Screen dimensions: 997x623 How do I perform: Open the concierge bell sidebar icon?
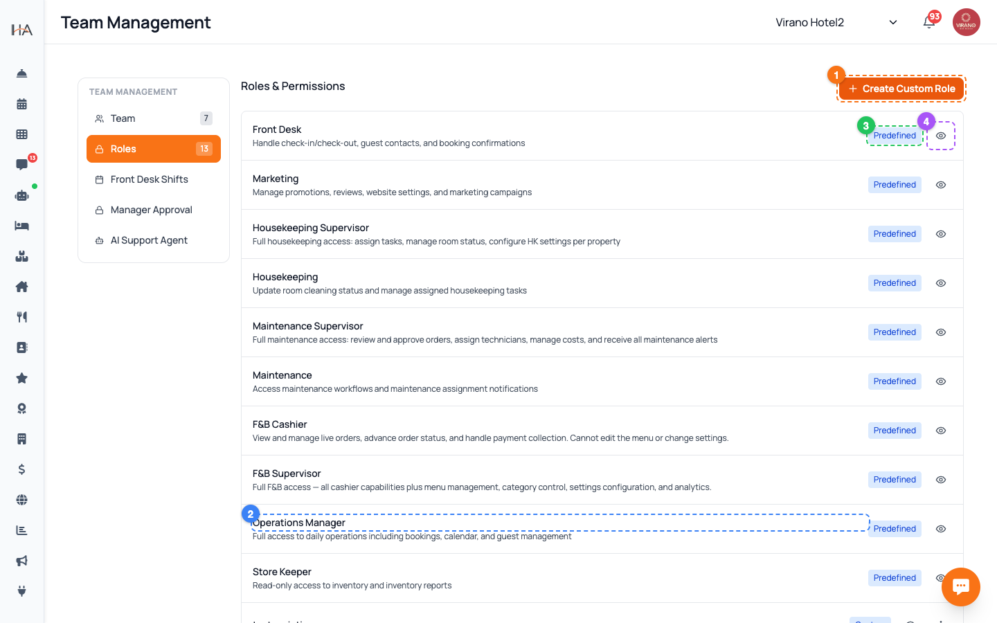[x=21, y=73]
